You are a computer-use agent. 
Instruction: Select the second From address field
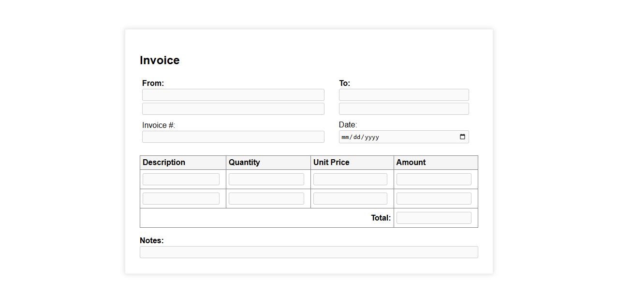coord(233,109)
